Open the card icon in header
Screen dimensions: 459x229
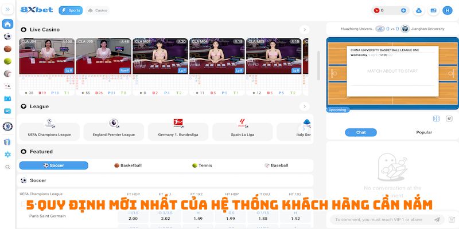[433, 10]
